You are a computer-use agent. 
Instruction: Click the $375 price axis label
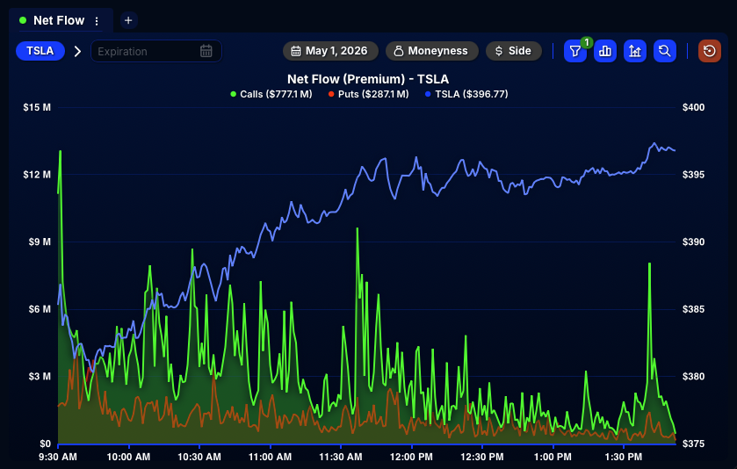point(694,444)
